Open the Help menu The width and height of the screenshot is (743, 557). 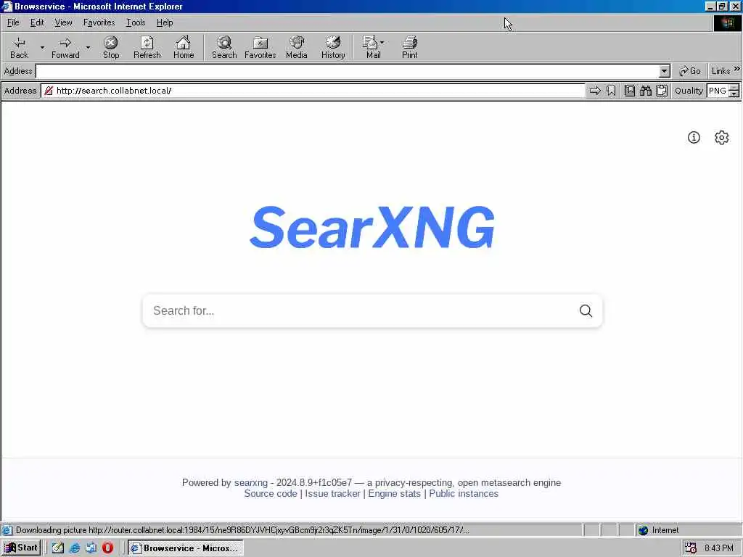(165, 22)
